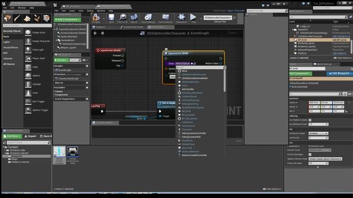The width and height of the screenshot is (353, 198).
Task: Click the Cone primitive icon
Action: 28,93
